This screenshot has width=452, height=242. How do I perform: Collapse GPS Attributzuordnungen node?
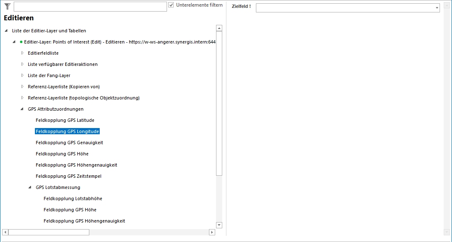point(22,109)
